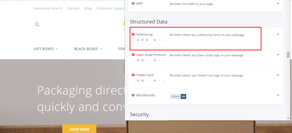Click the second impact target icon under Schema.org
This screenshot has height=133, width=292.
[142, 40]
